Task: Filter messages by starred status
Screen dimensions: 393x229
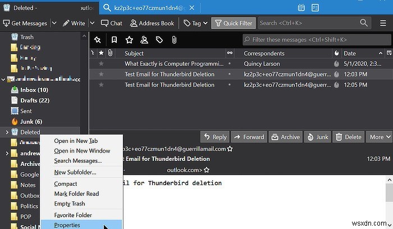Action: point(129,40)
